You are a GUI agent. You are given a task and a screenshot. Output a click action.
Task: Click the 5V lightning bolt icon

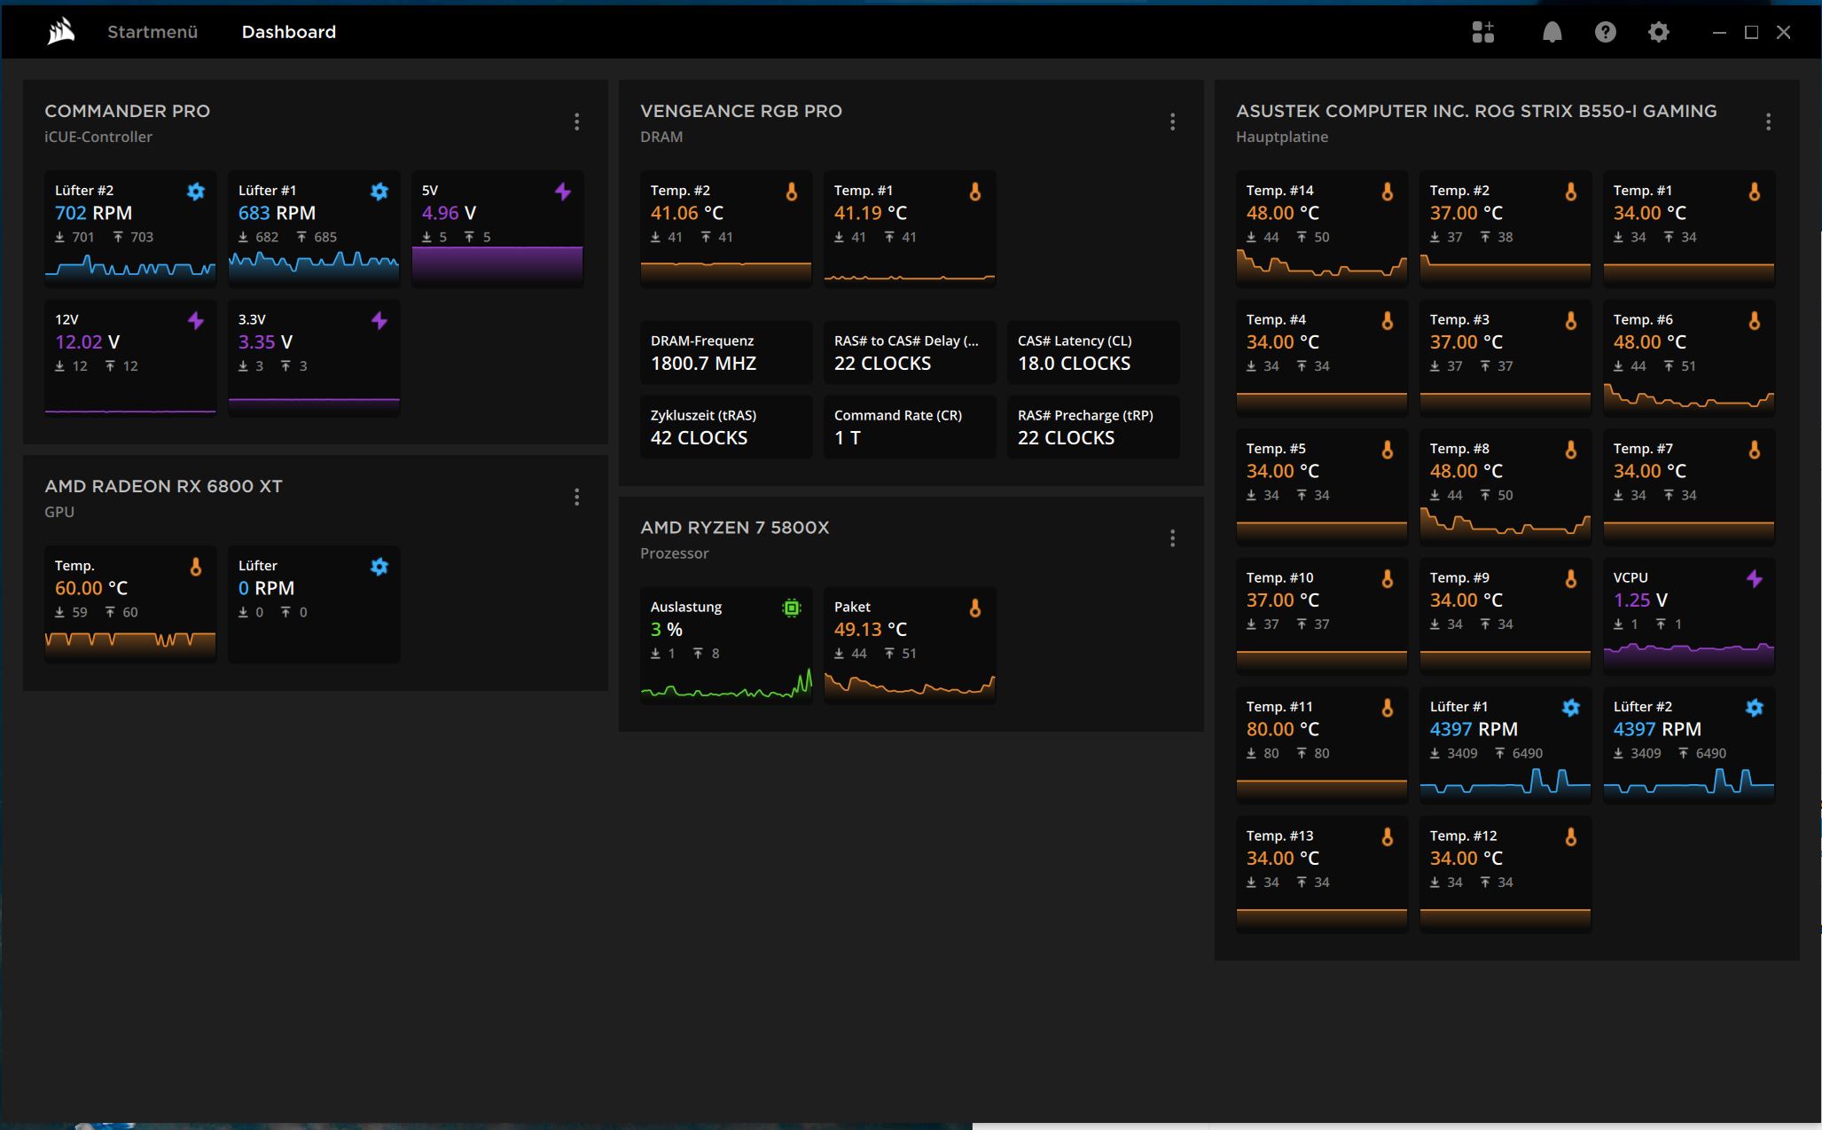[x=563, y=191]
